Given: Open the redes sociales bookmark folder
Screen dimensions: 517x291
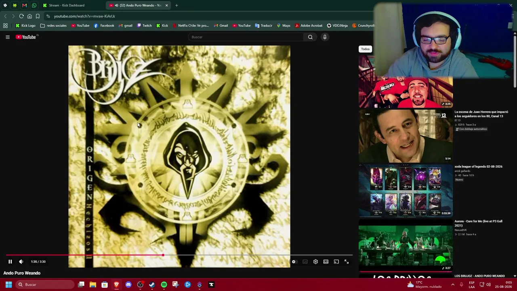Looking at the screenshot, I should pos(53,25).
